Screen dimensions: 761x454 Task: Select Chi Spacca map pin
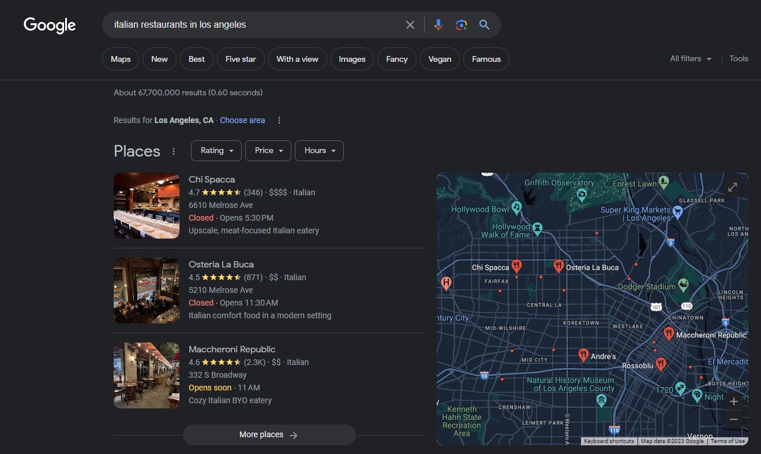[x=516, y=266]
